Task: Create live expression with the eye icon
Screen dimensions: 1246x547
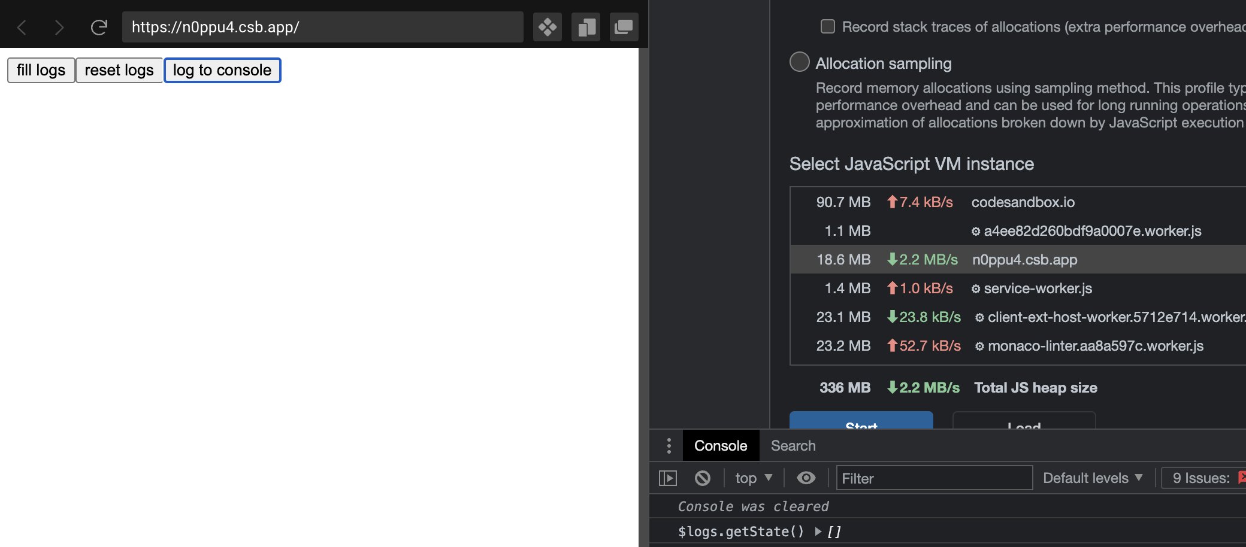Action: [x=806, y=478]
